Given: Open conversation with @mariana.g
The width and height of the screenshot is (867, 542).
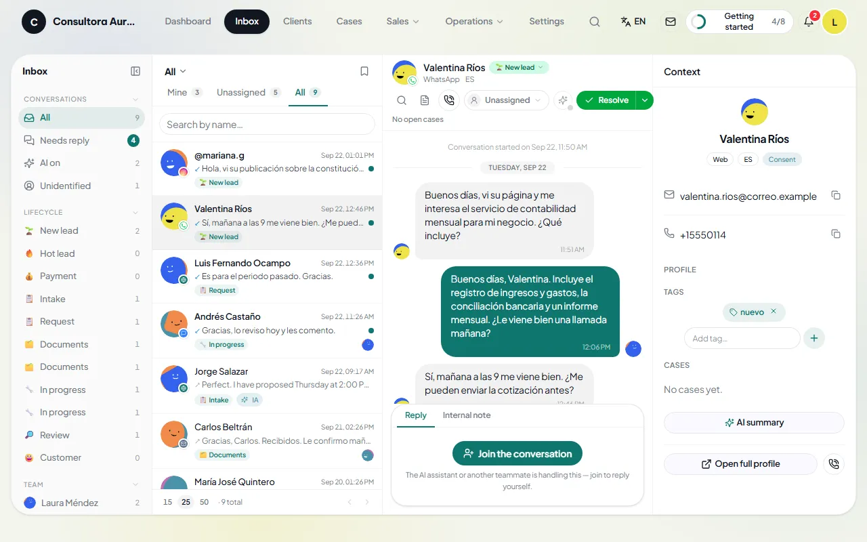Looking at the screenshot, I should click(x=267, y=169).
